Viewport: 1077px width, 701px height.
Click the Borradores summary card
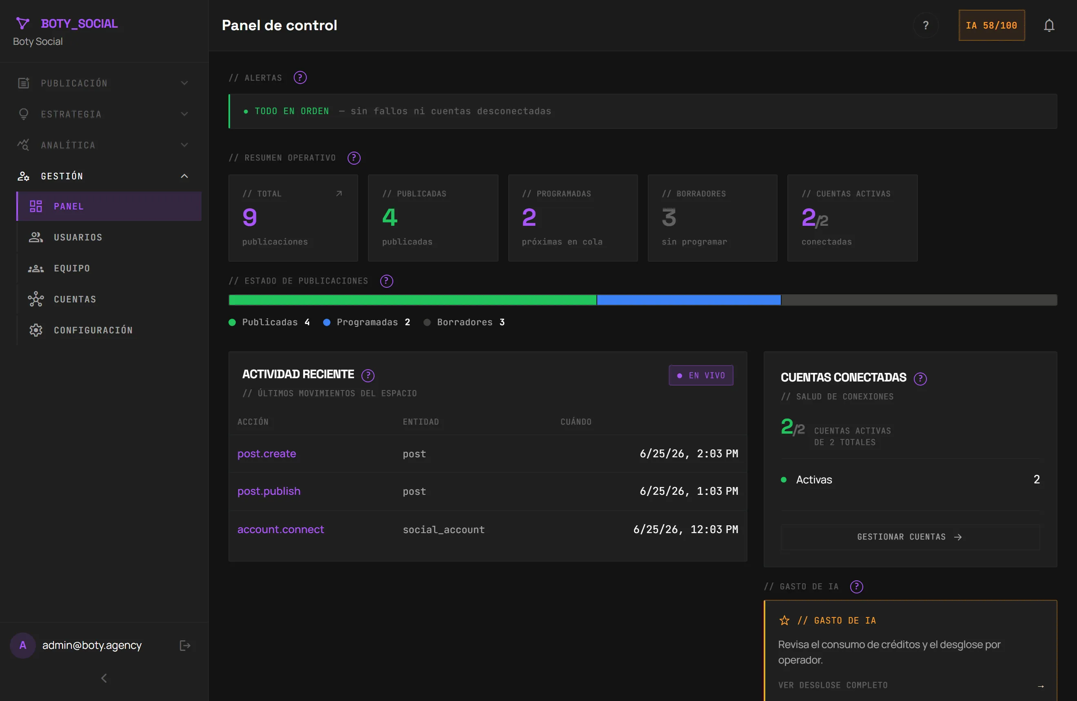coord(712,218)
